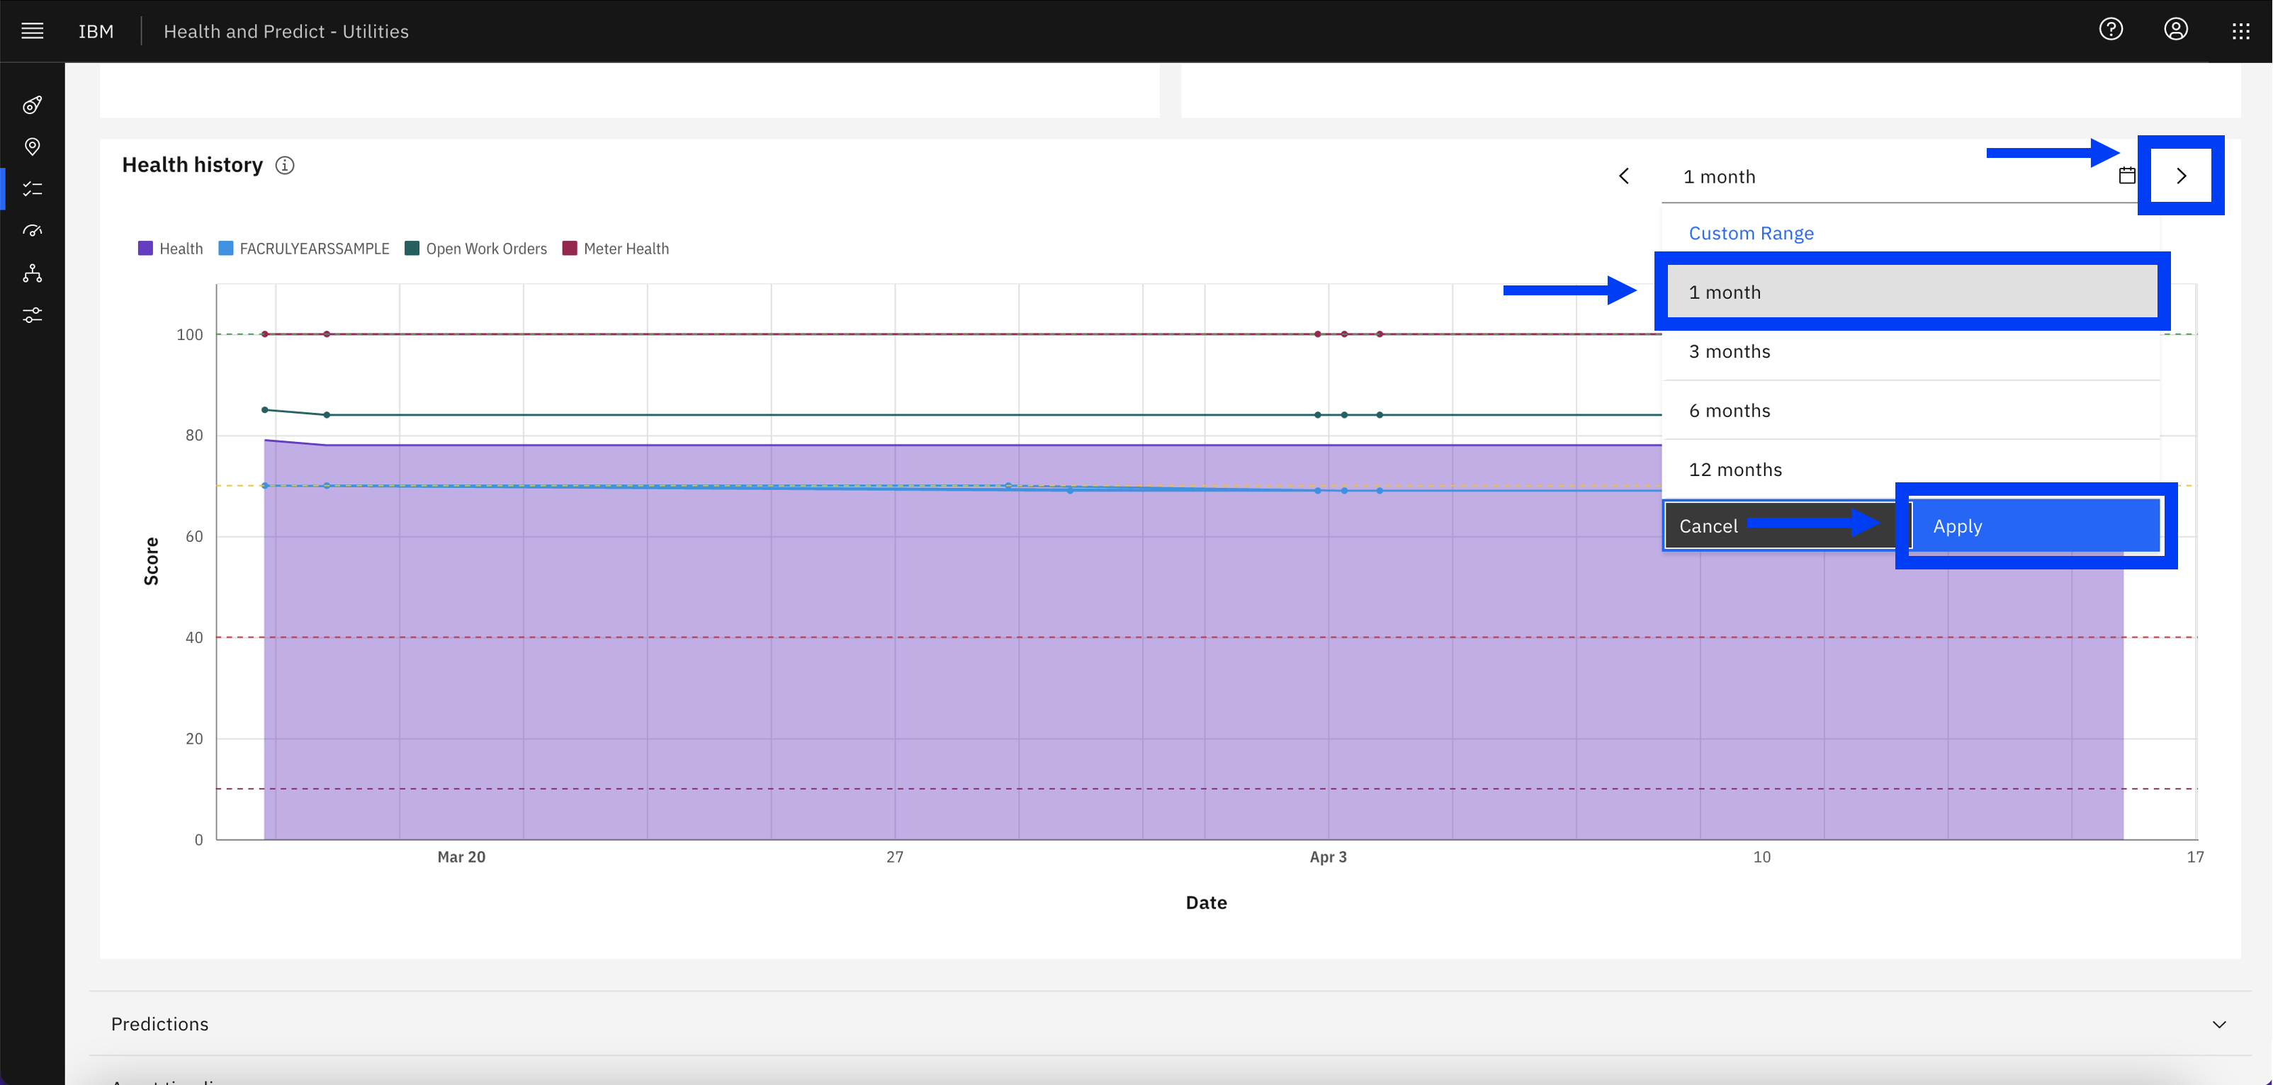Toggle the FACRULYEARSSAMPLE legend series
The image size is (2273, 1085).
tap(303, 249)
